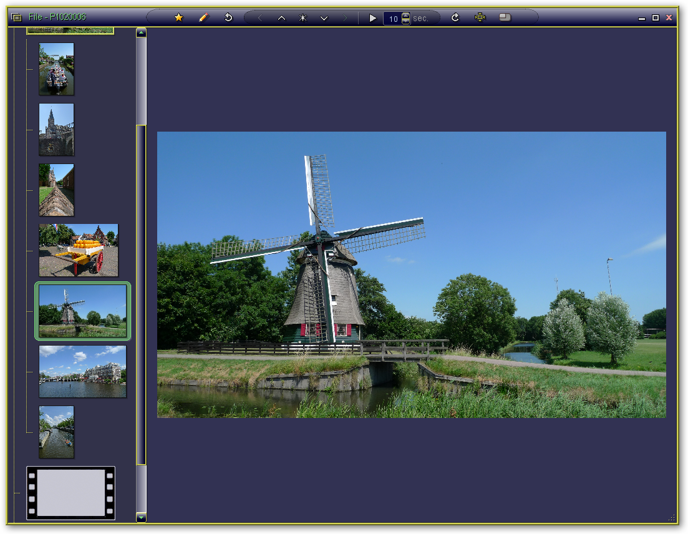
Task: Click the thumbnail scrollbar up arrow
Action: click(x=142, y=33)
